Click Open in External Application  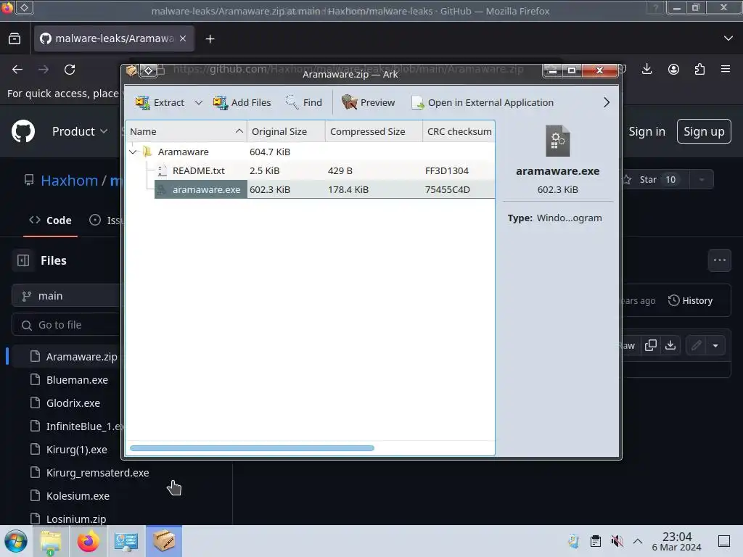[x=483, y=102]
